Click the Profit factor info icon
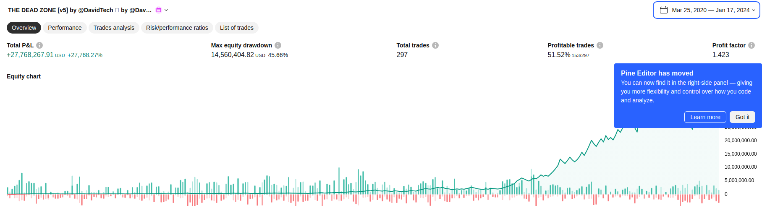Image resolution: width=762 pixels, height=206 pixels. pyautogui.click(x=752, y=45)
